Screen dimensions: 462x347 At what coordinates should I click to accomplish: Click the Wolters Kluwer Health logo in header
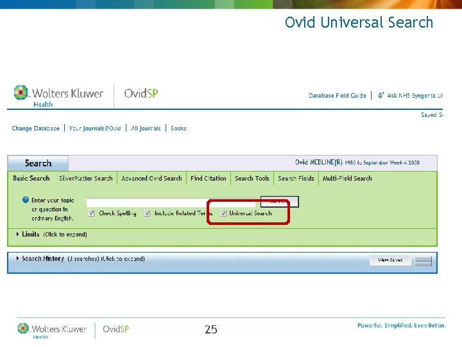58,96
